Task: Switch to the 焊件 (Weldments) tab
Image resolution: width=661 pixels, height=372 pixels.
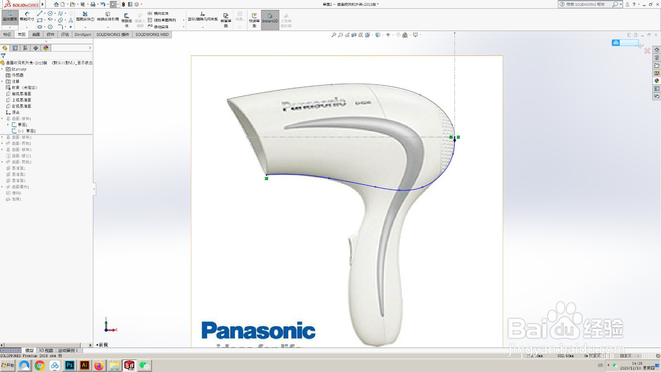Action: tap(50, 35)
